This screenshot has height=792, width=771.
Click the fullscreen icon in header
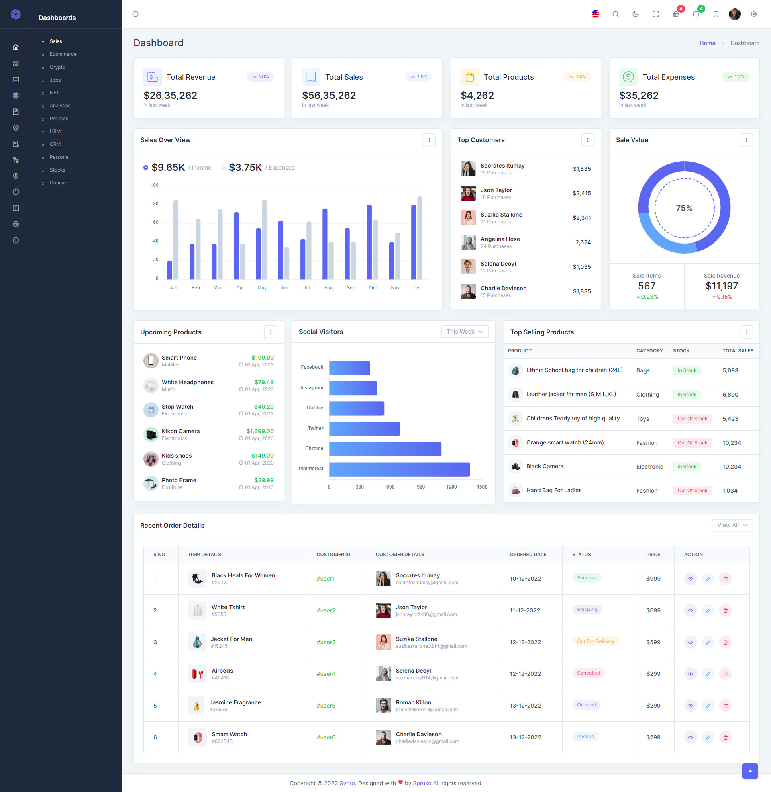coord(656,14)
